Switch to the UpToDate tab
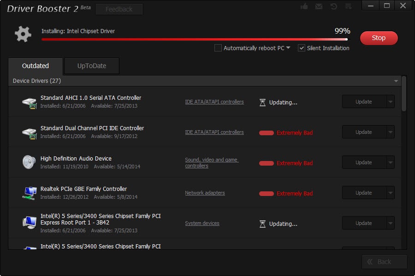The width and height of the screenshot is (415, 276). [92, 66]
